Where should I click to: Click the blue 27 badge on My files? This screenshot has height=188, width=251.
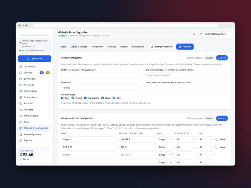pos(42,73)
